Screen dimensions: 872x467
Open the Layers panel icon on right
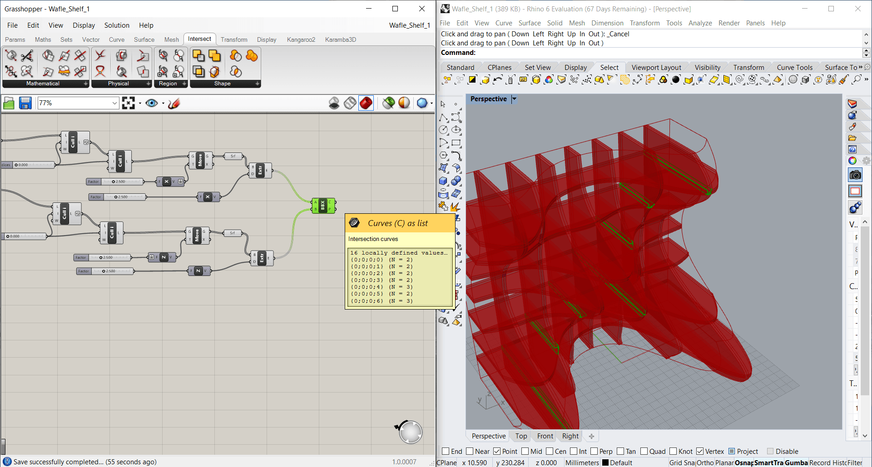point(852,103)
